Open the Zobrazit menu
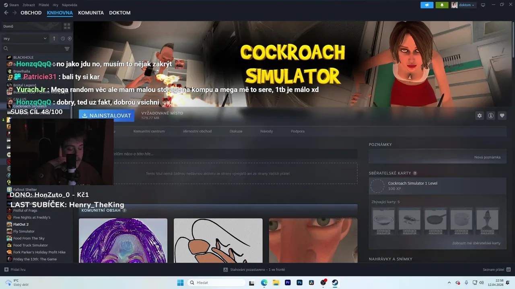This screenshot has width=515, height=289. click(x=29, y=5)
